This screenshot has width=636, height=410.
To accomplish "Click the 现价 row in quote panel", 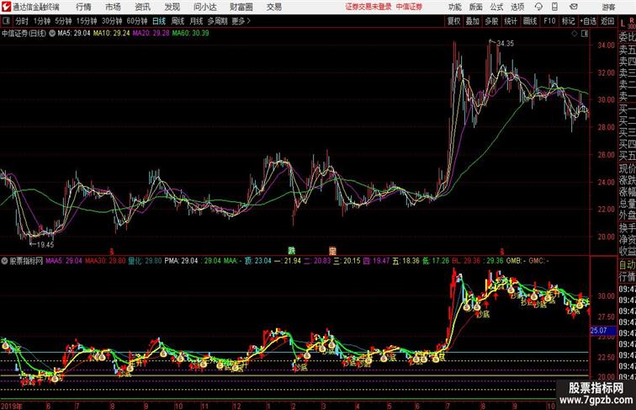I will [x=627, y=168].
